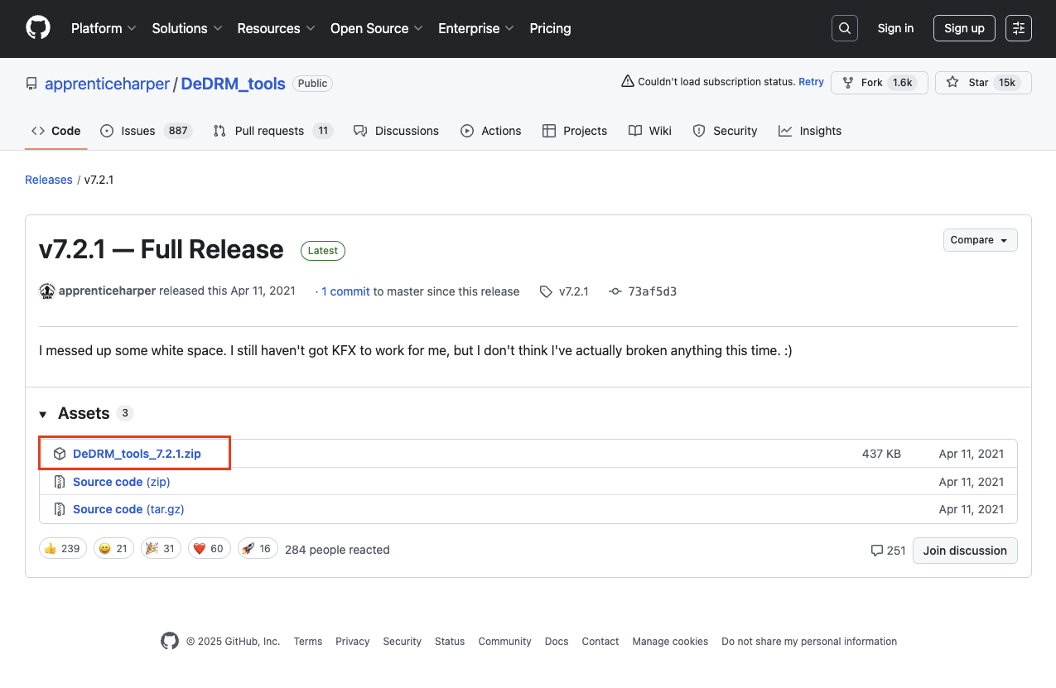Click the Join discussion button
Screen dimensions: 1056x688
click(x=965, y=550)
